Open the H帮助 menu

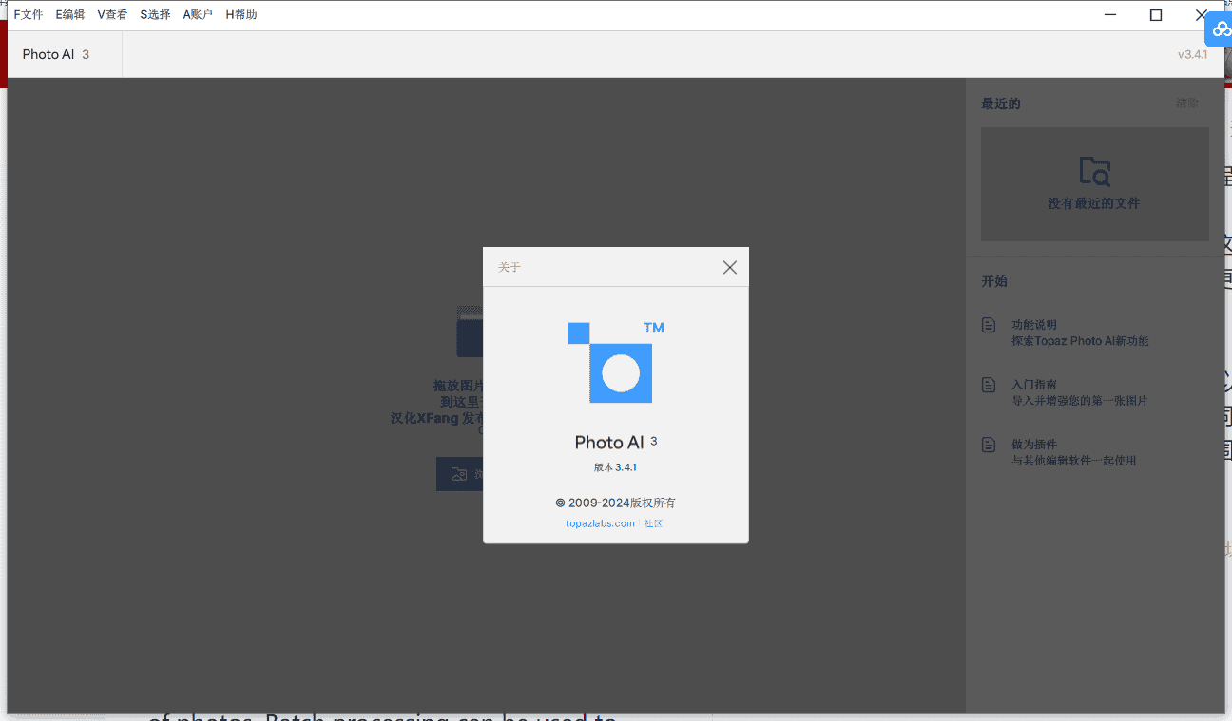pos(241,15)
